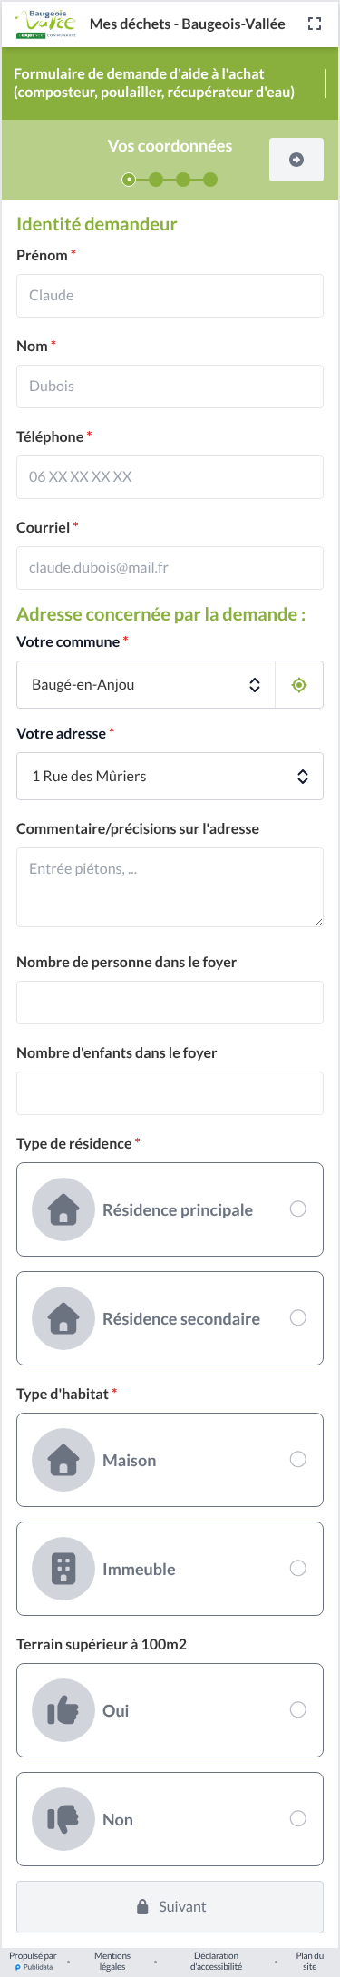Click the Suivant button
Screen dimensions: 340x1977
coord(170,1907)
